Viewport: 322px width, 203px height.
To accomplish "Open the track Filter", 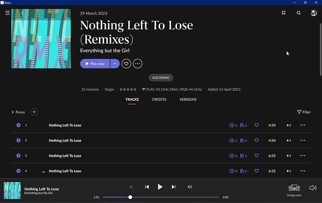I will pos(304,112).
